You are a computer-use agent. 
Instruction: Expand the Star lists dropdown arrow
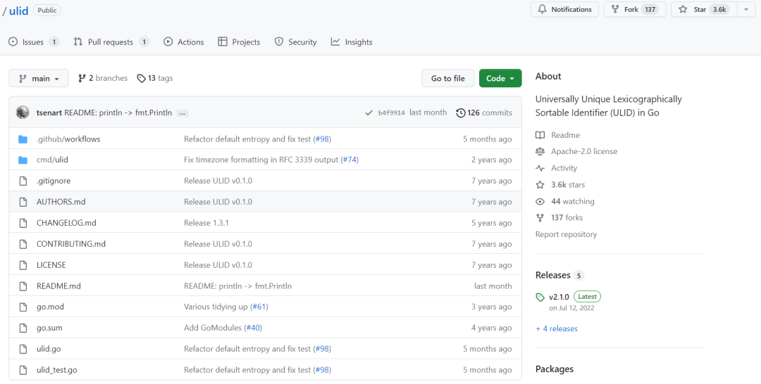(x=746, y=10)
